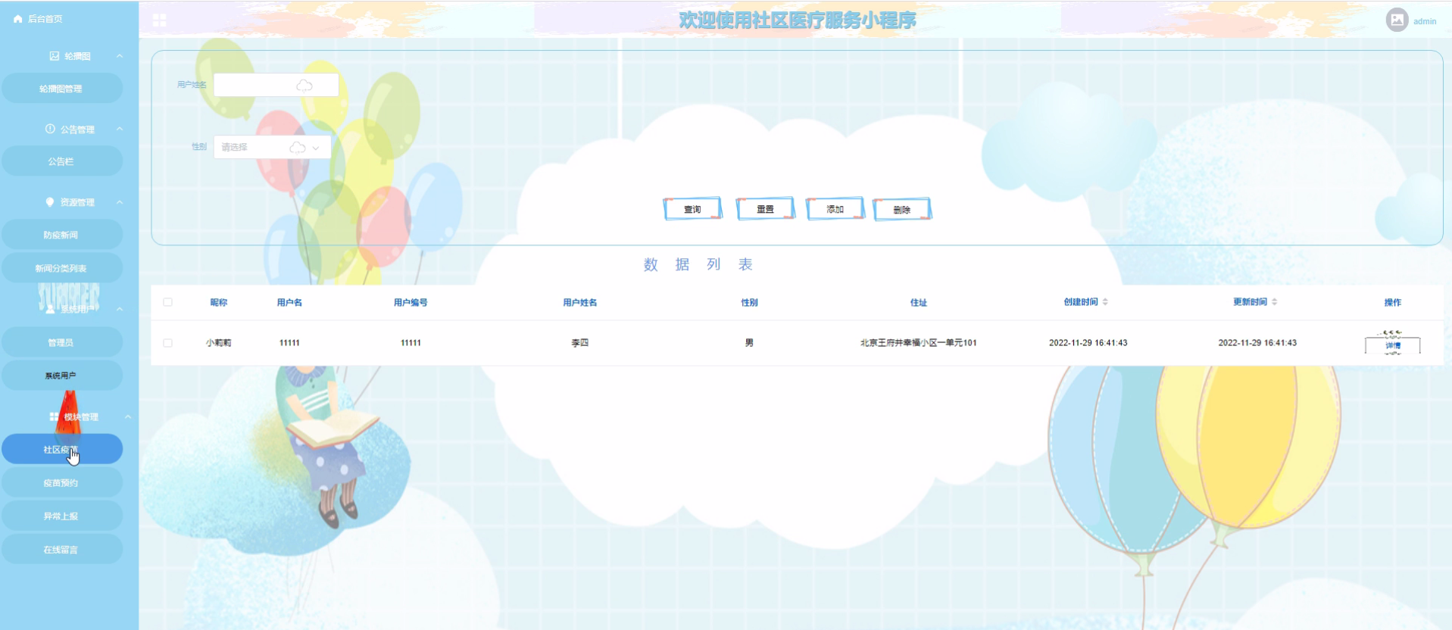Click the 删除 delete button

901,210
